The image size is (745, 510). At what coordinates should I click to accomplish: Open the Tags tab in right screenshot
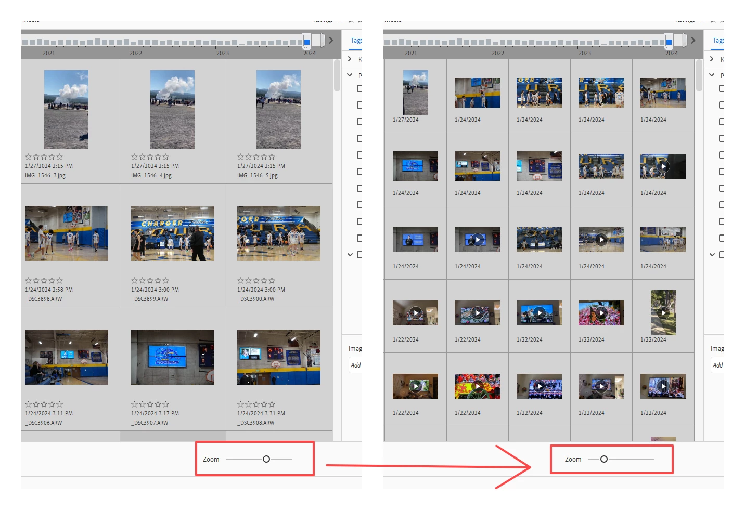tap(718, 41)
